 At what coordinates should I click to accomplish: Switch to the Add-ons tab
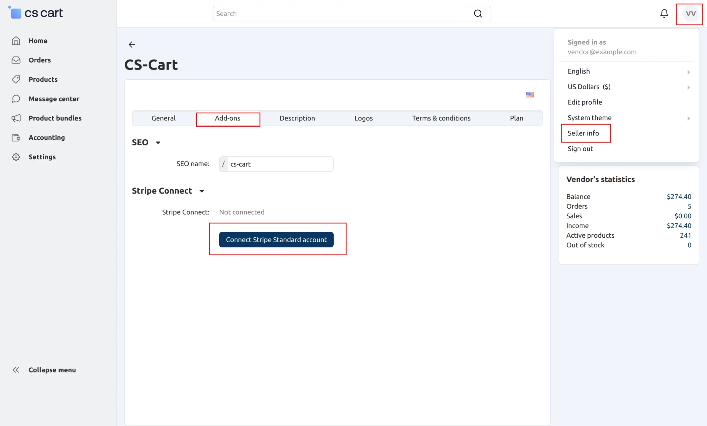228,118
